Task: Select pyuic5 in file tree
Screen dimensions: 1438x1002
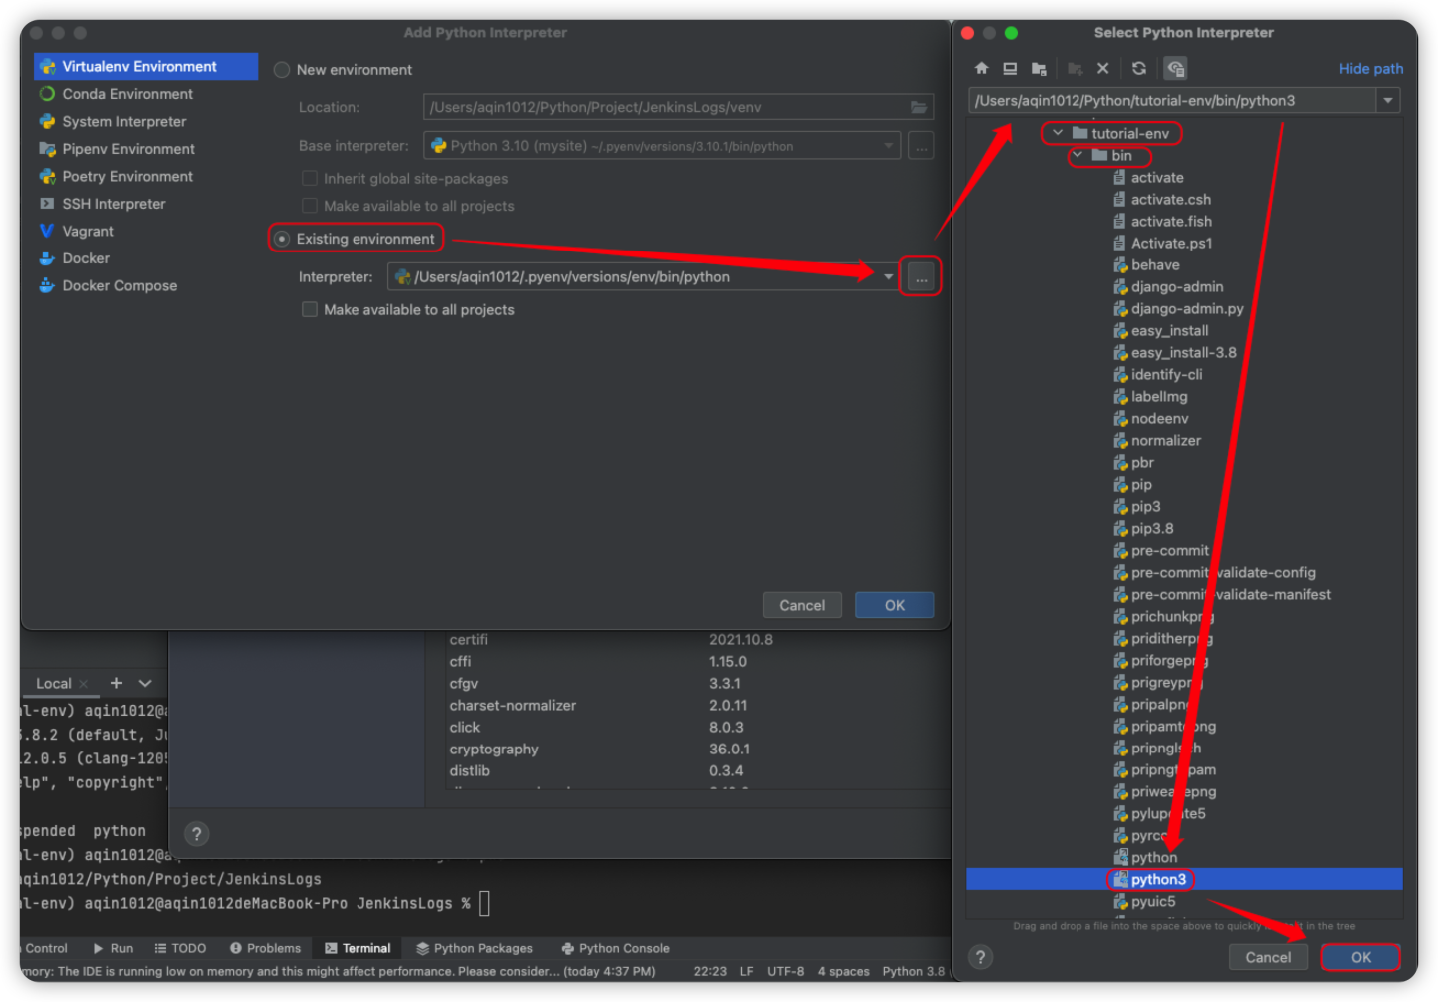Action: [1153, 901]
